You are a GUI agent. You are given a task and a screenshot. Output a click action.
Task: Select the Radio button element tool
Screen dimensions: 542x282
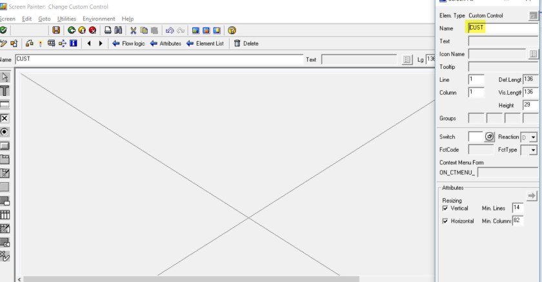[5, 132]
